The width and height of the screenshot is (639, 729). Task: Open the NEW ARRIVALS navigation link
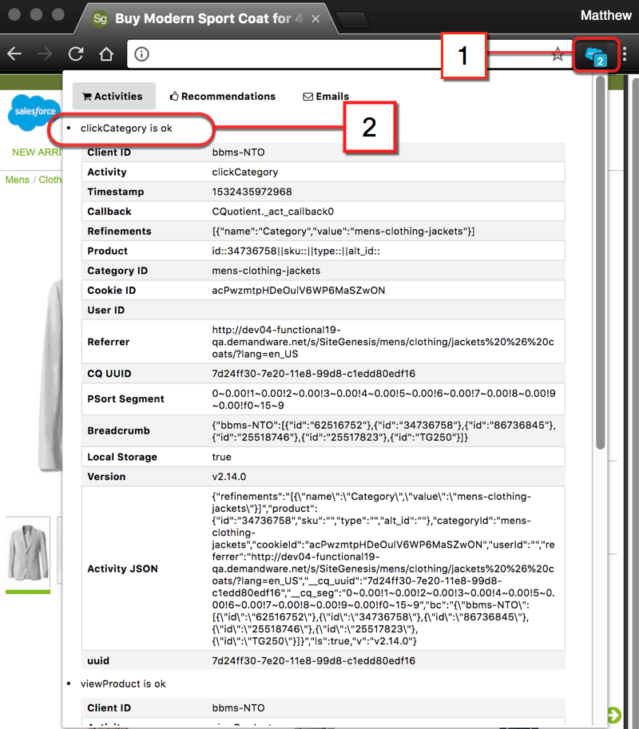37,153
